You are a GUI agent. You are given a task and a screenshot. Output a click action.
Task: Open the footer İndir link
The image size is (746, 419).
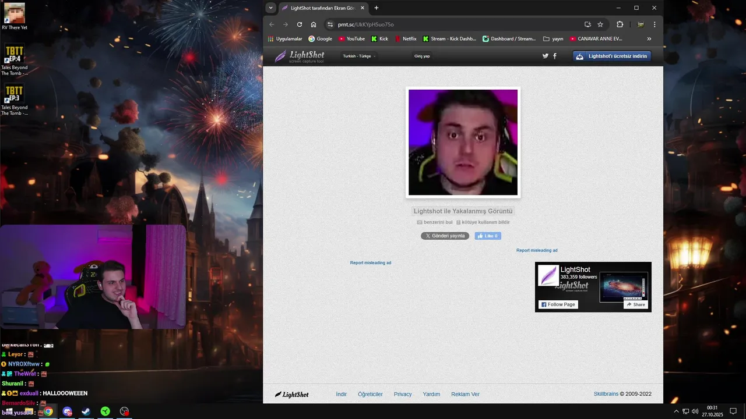coord(342,395)
